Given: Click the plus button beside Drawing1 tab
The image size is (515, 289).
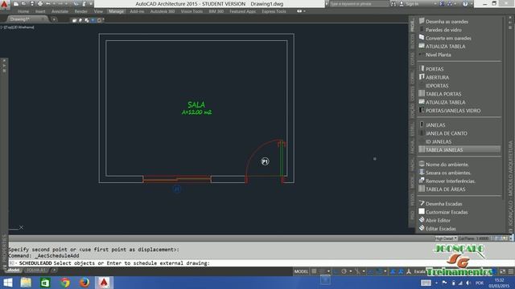Looking at the screenshot, I should (54, 19).
